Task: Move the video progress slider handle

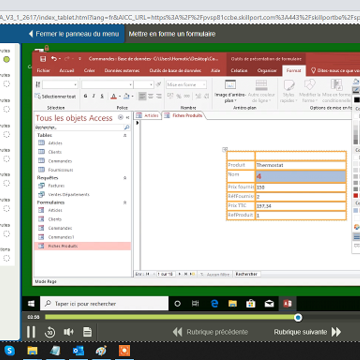Action: (x=298, y=318)
